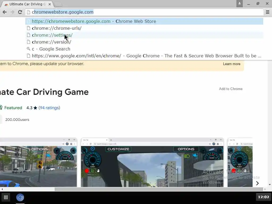Viewport: 272px width, 204px height.
Task: Click the scroll-left arrow of horizontal scrollbar
Action: click(2, 189)
